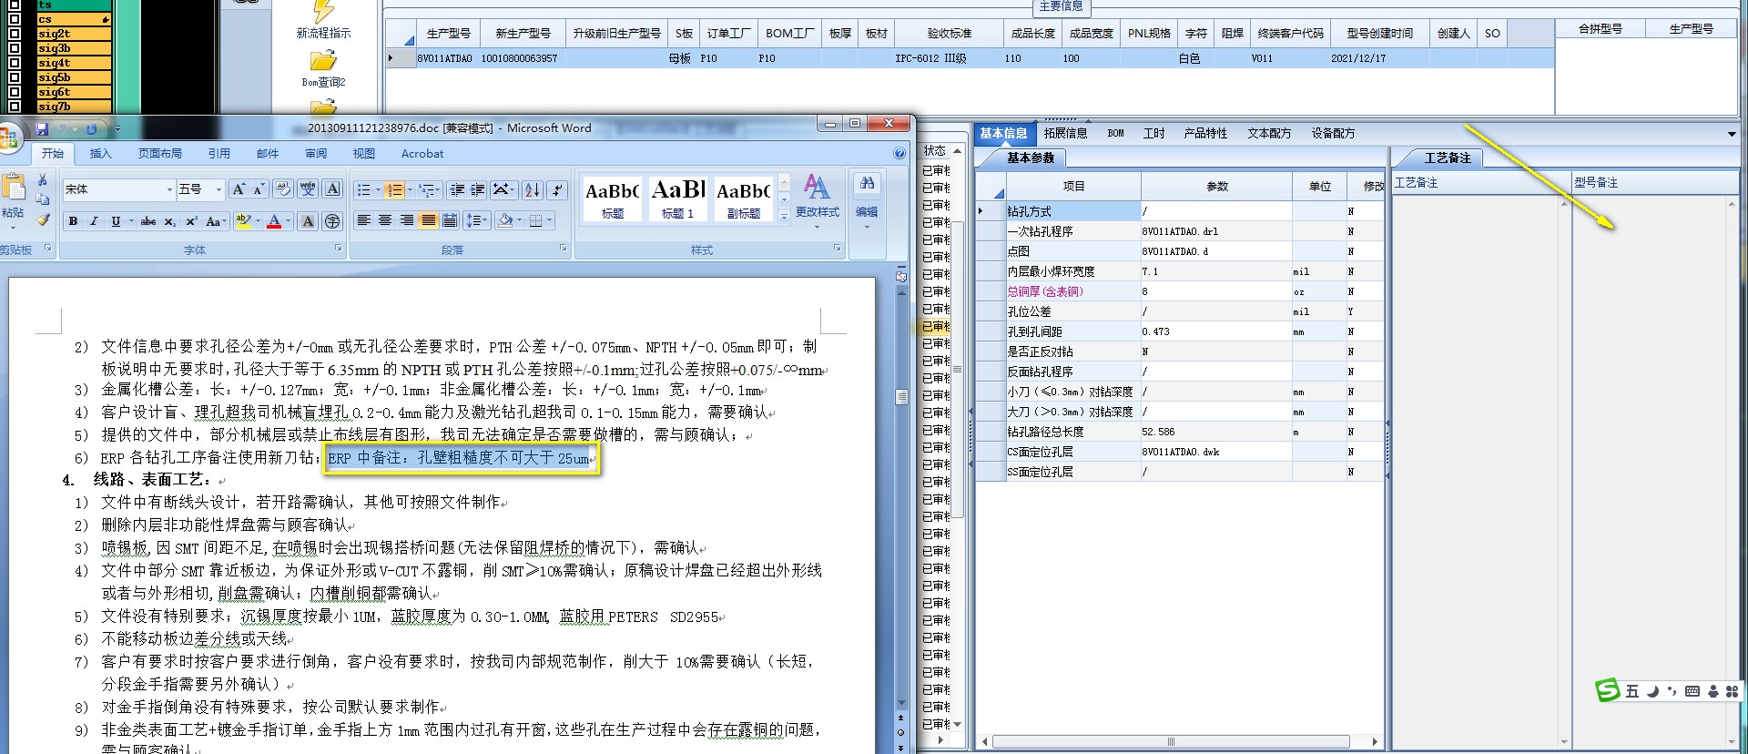Click the 新流程指示 lightning icon
Viewport: 1748px width, 754px height.
click(x=323, y=11)
